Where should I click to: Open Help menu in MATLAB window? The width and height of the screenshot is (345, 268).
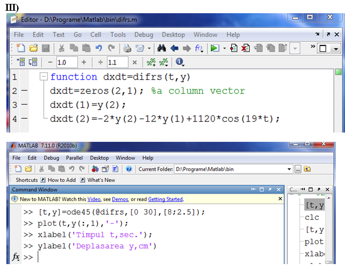[x=148, y=158]
